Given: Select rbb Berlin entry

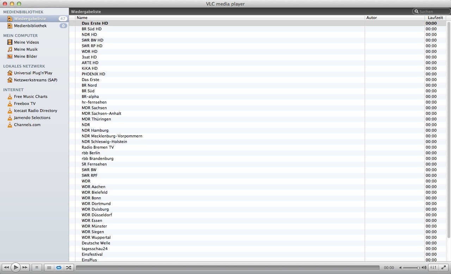Looking at the screenshot, I should 258,153.
